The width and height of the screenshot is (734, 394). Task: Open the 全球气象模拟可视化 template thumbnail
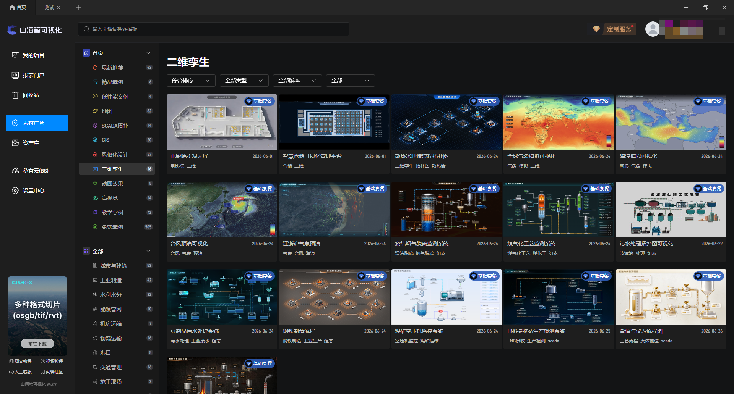[559, 122]
